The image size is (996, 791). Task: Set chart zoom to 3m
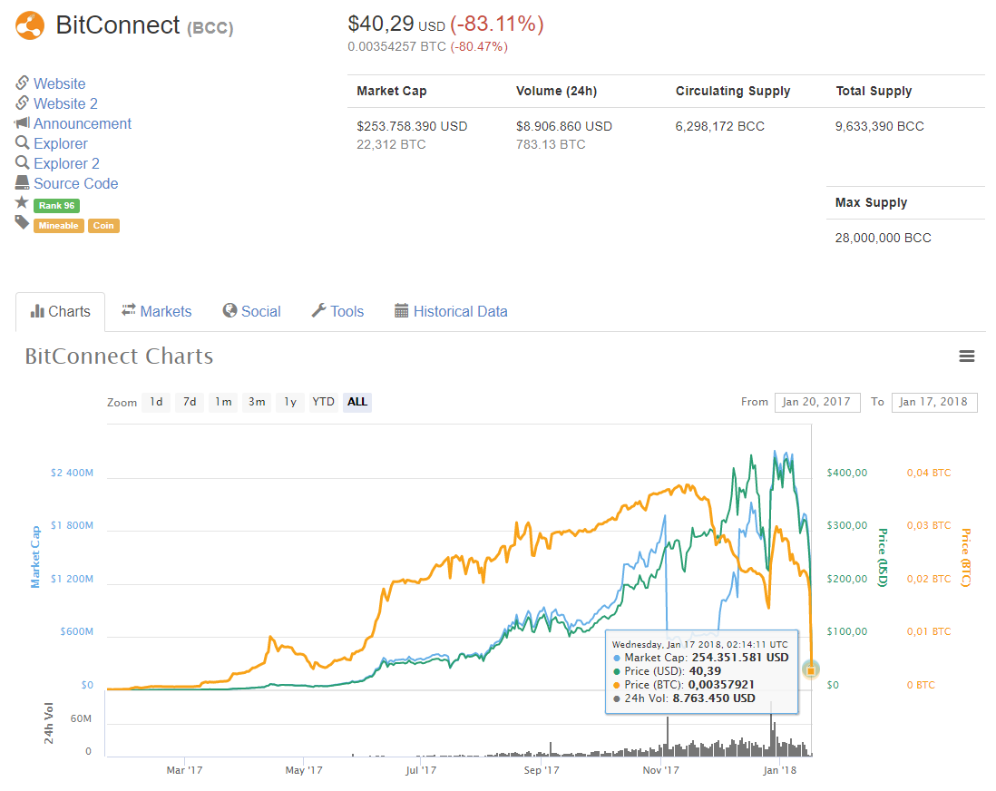(257, 402)
